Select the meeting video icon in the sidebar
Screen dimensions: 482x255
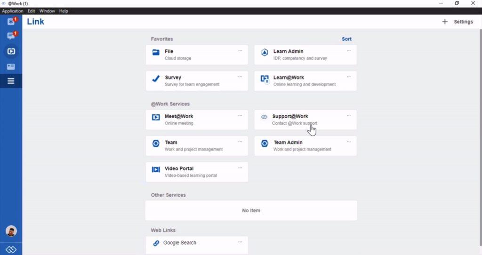click(x=11, y=51)
